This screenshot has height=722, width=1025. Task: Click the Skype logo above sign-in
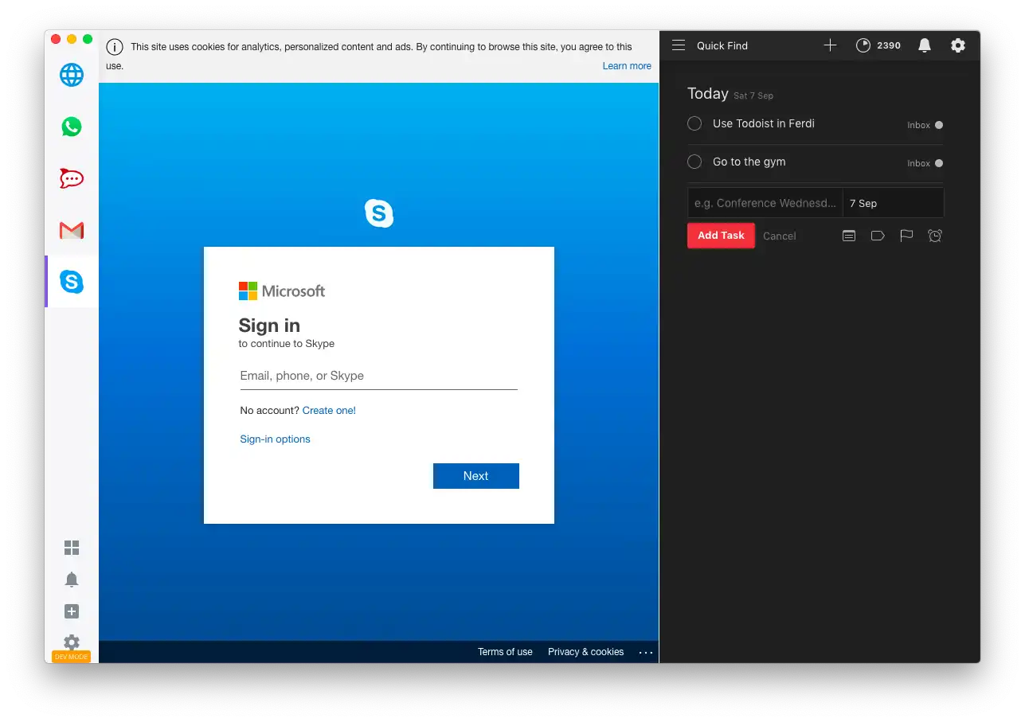tap(379, 213)
